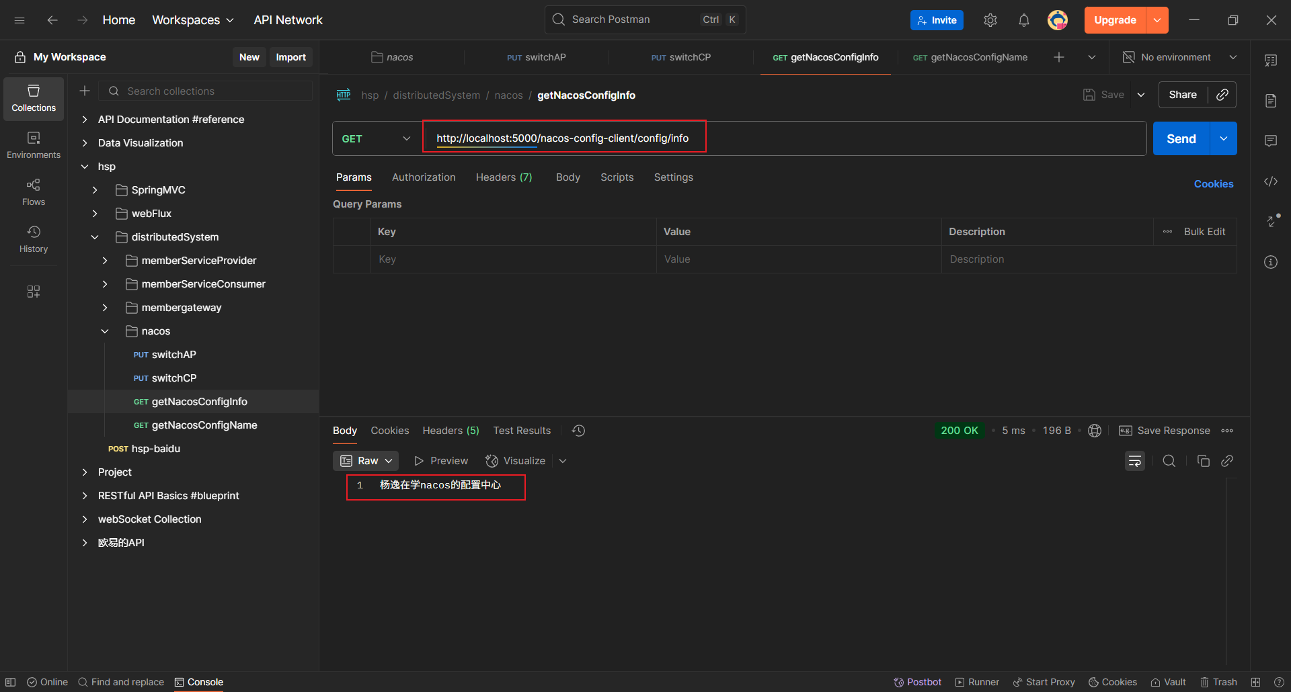Click the blue Send button

pos(1181,138)
